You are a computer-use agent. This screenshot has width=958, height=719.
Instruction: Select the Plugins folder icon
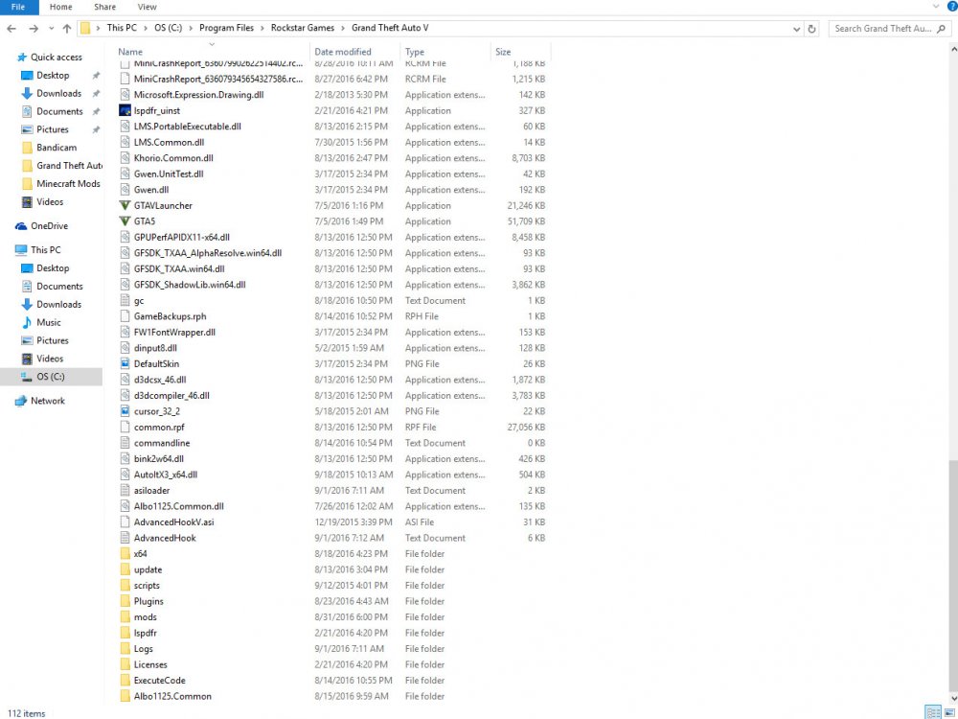125,602
